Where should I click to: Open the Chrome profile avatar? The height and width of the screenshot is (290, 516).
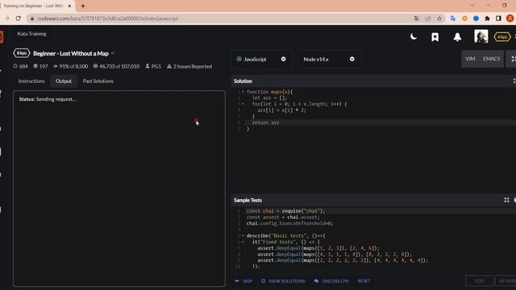coord(510,19)
